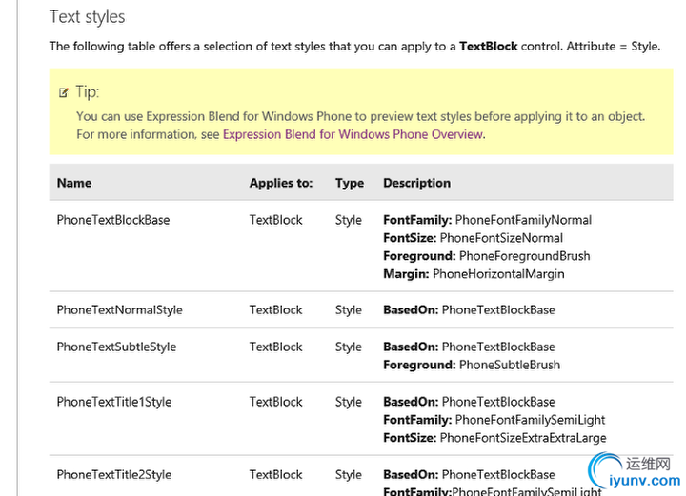Viewport: 686px width, 496px height.
Task: Click the Tip label in yellow box
Action: click(88, 92)
